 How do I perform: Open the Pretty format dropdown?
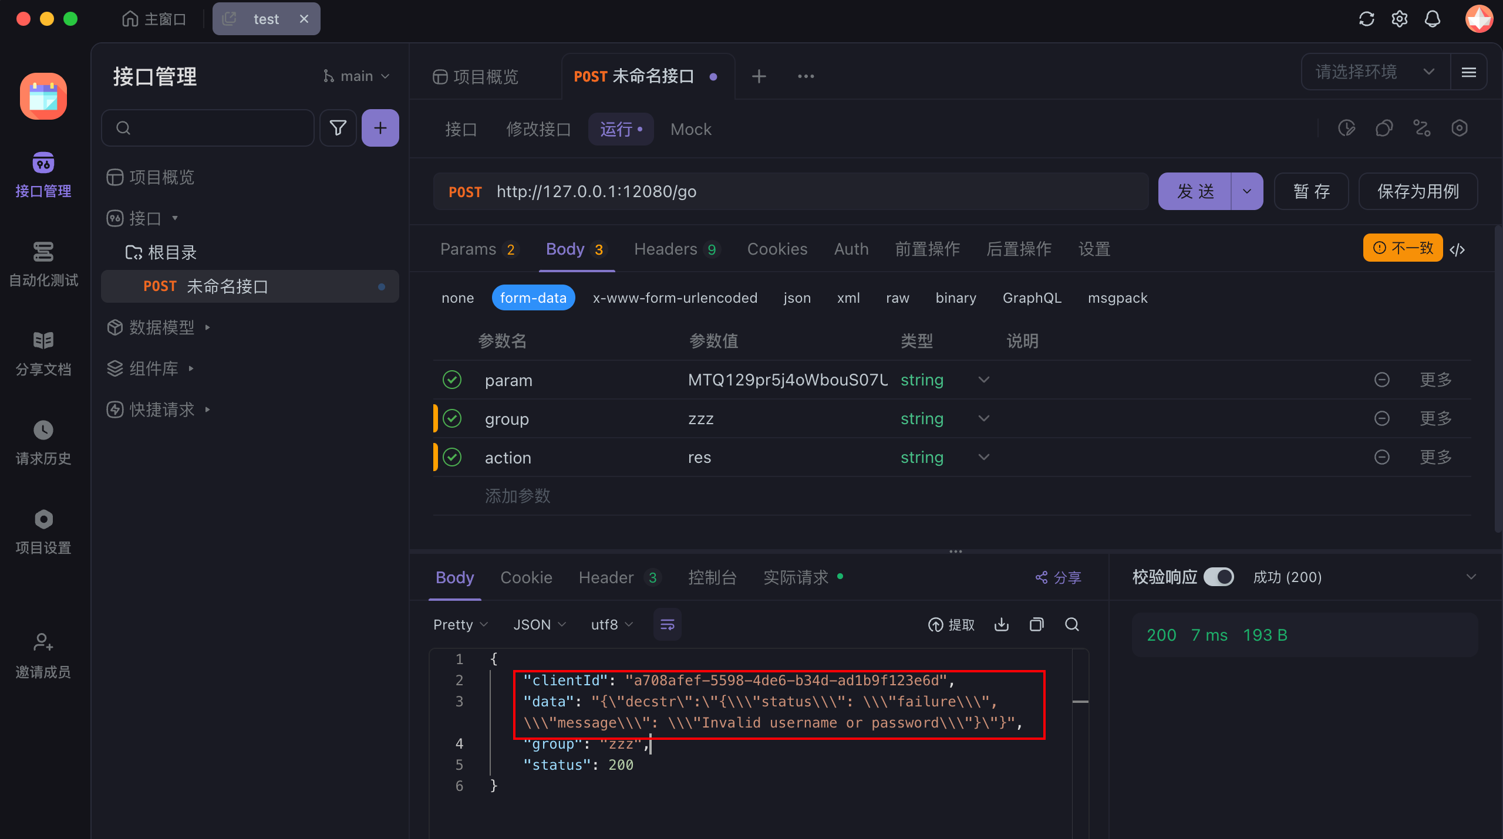pos(460,624)
